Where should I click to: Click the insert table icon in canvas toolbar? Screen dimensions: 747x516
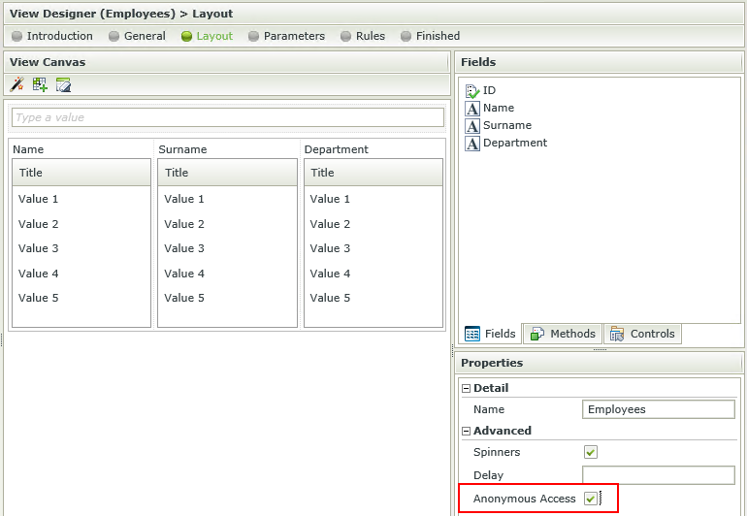(x=40, y=84)
